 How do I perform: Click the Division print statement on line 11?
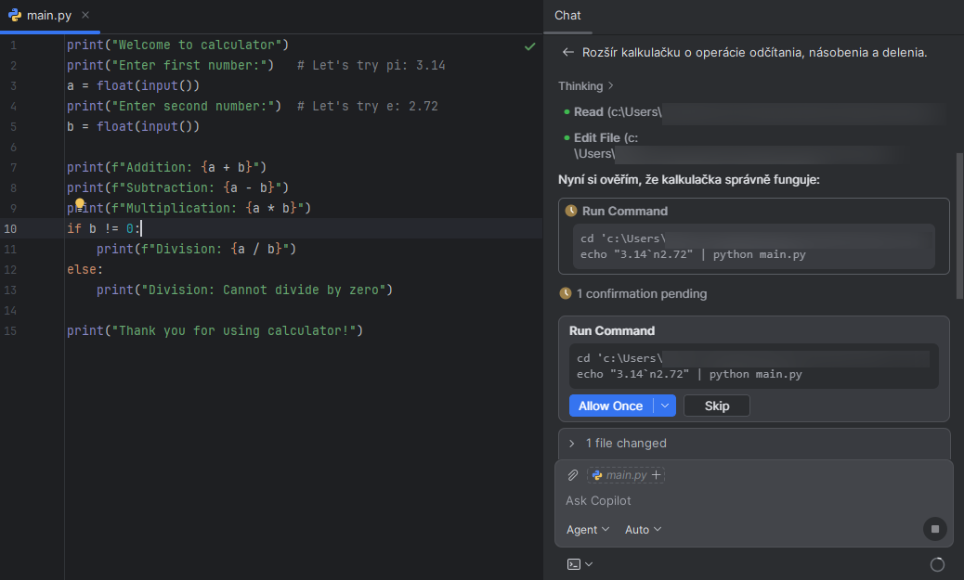click(196, 249)
